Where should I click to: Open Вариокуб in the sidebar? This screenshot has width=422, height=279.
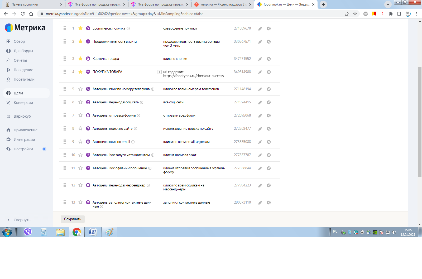(26, 116)
